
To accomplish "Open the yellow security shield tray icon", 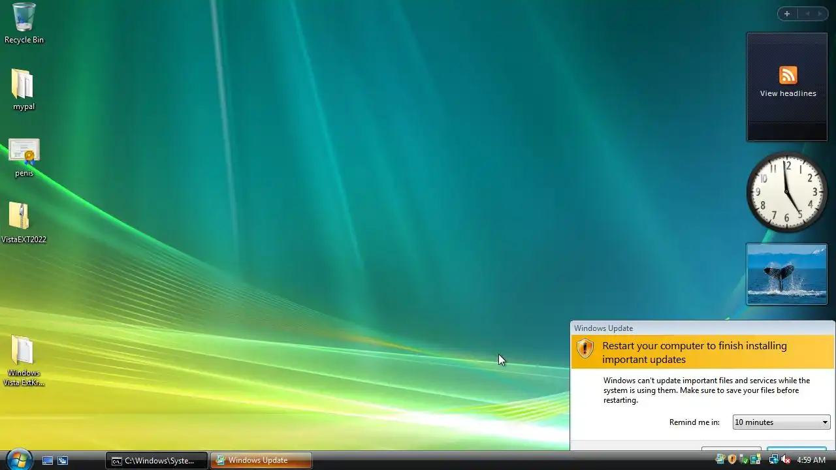I will 732,460.
